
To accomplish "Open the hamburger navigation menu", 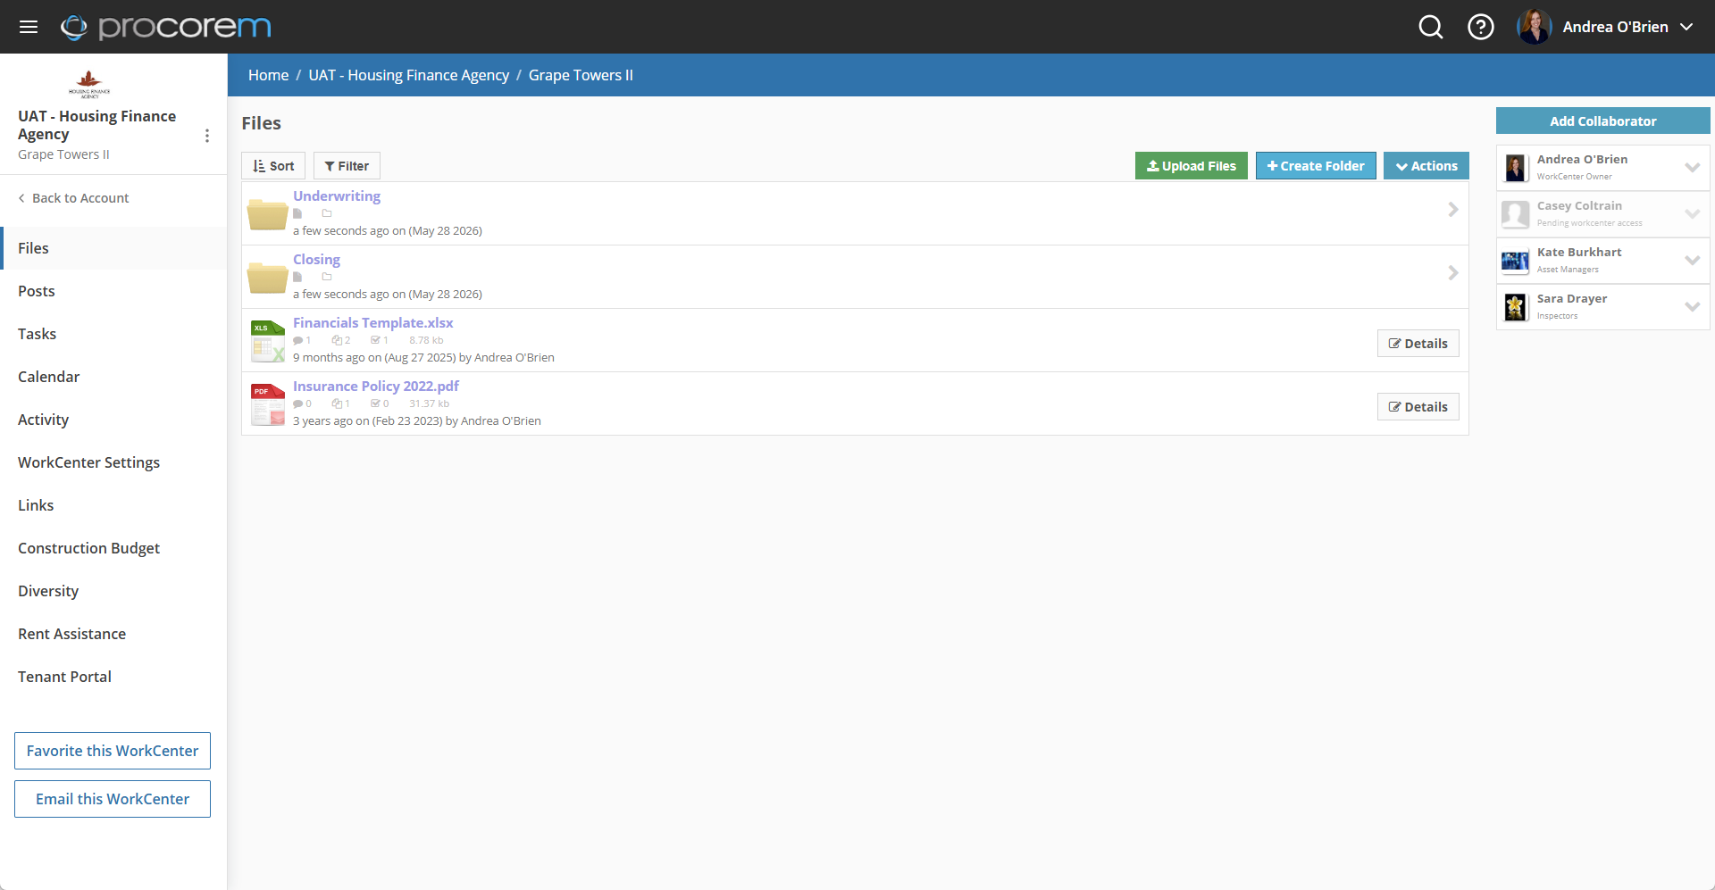I will coord(29,27).
